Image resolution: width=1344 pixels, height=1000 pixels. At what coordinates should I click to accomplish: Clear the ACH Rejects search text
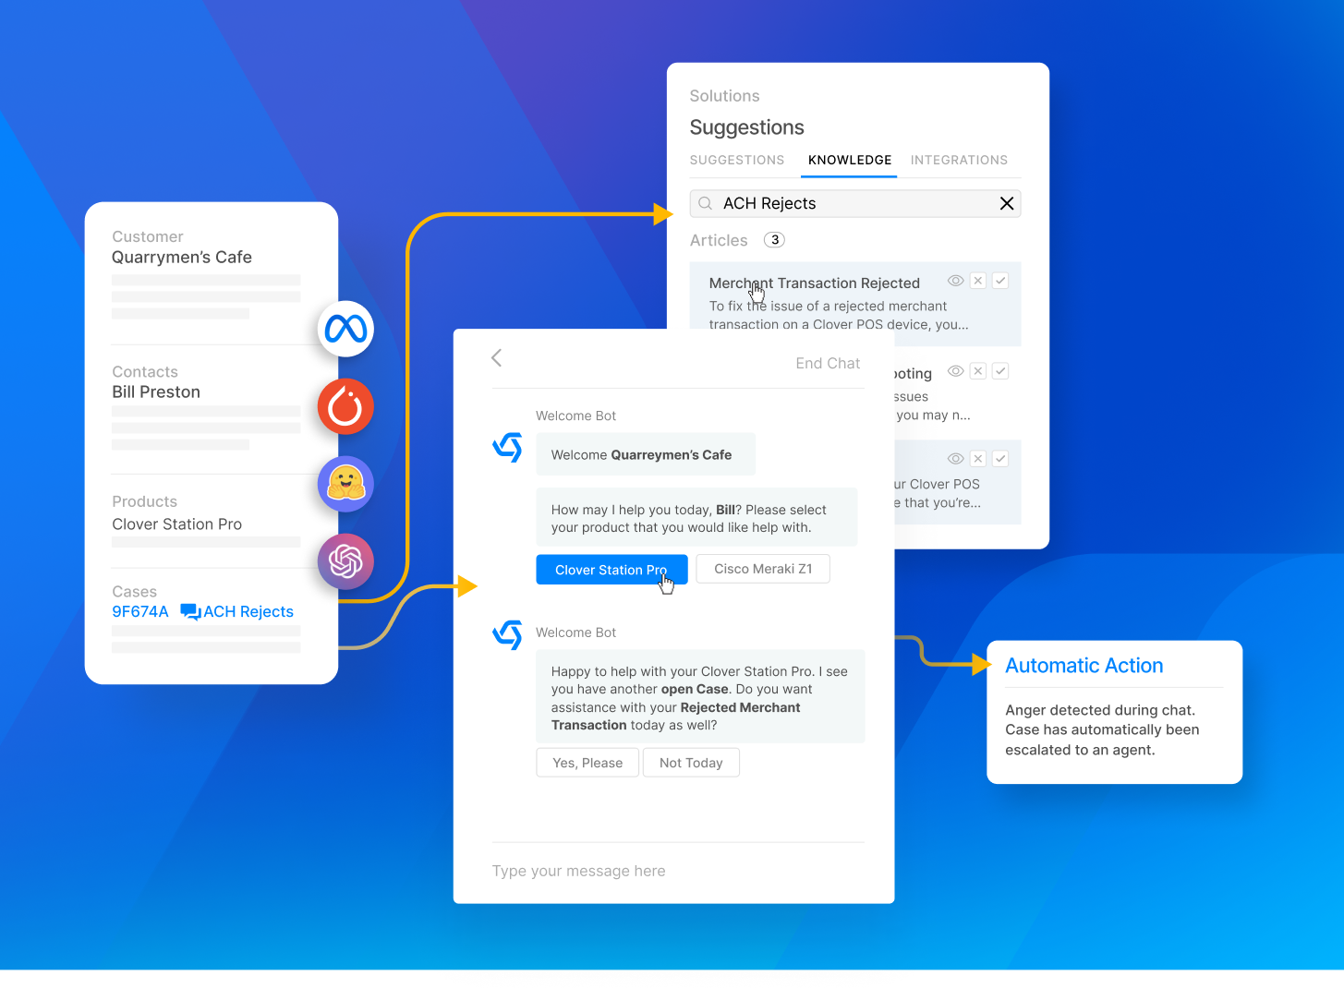(x=1007, y=203)
